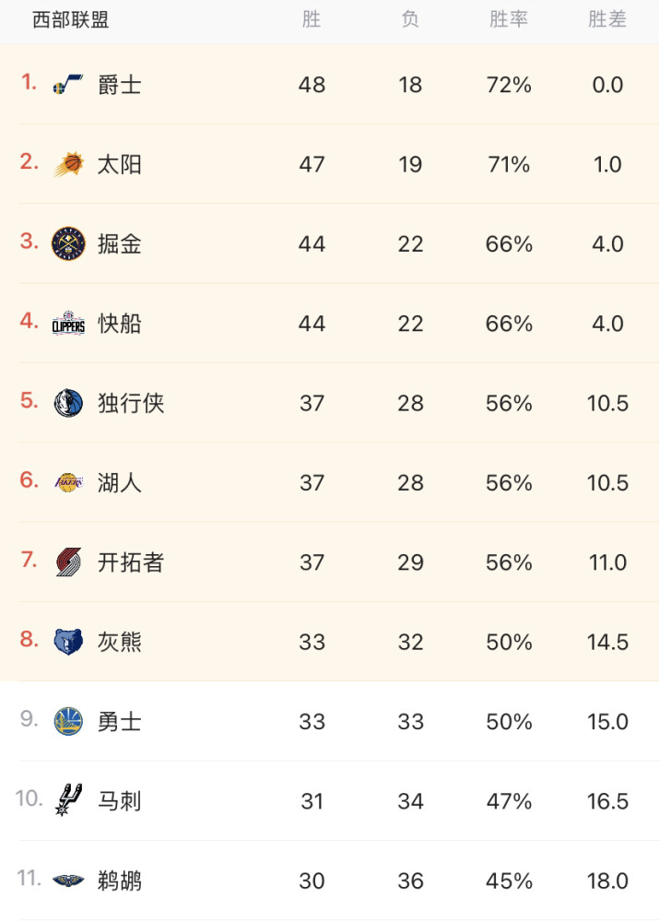
Task: Select the Grizzlies bear logo
Action: click(x=68, y=642)
